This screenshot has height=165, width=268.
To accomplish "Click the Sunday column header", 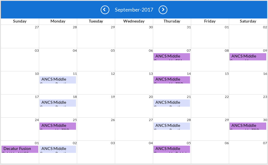I will (x=20, y=21).
